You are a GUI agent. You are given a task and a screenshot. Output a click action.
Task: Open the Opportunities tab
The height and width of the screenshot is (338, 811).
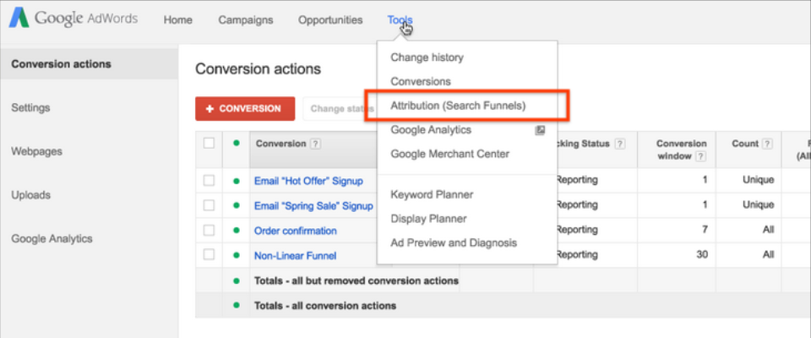pos(330,20)
